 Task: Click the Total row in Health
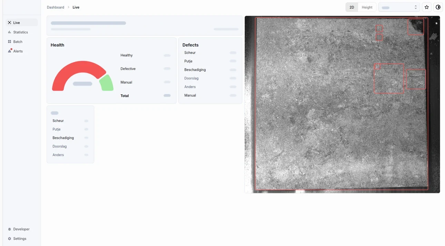(145, 96)
